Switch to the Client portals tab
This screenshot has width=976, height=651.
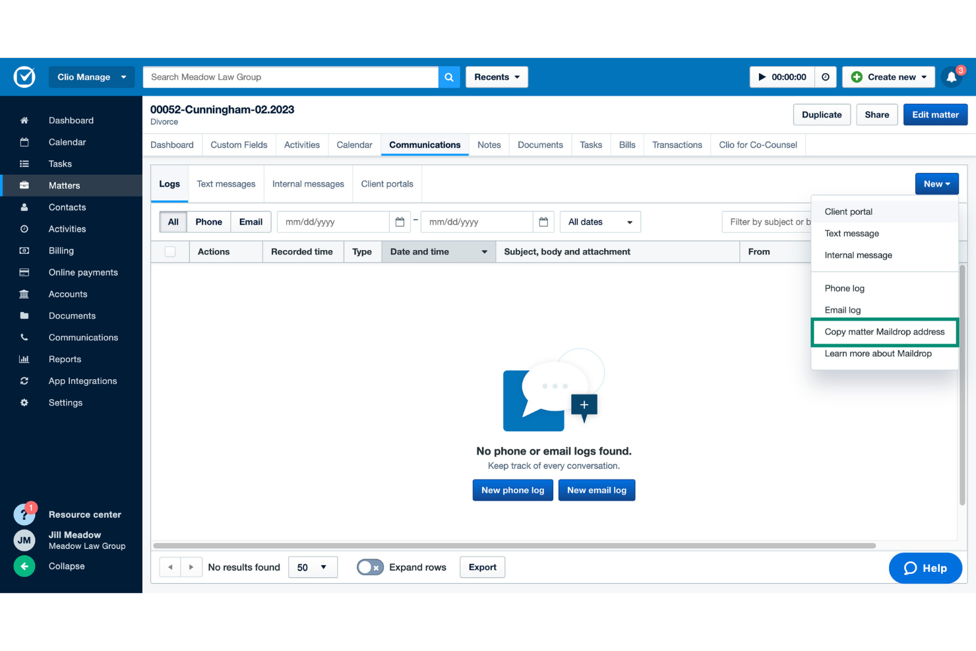pos(387,184)
